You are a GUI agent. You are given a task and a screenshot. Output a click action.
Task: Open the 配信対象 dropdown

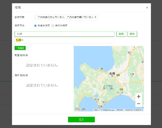[67, 17]
